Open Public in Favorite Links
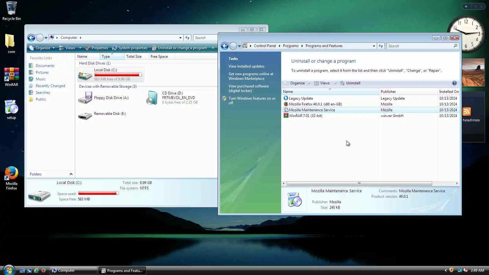Screen dimensions: 489x275 point(41,99)
